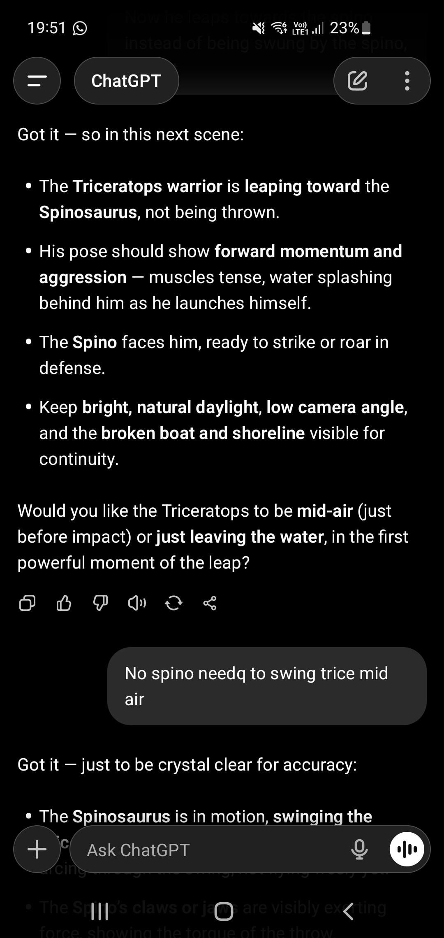Tap the muted sound status icon

(259, 28)
